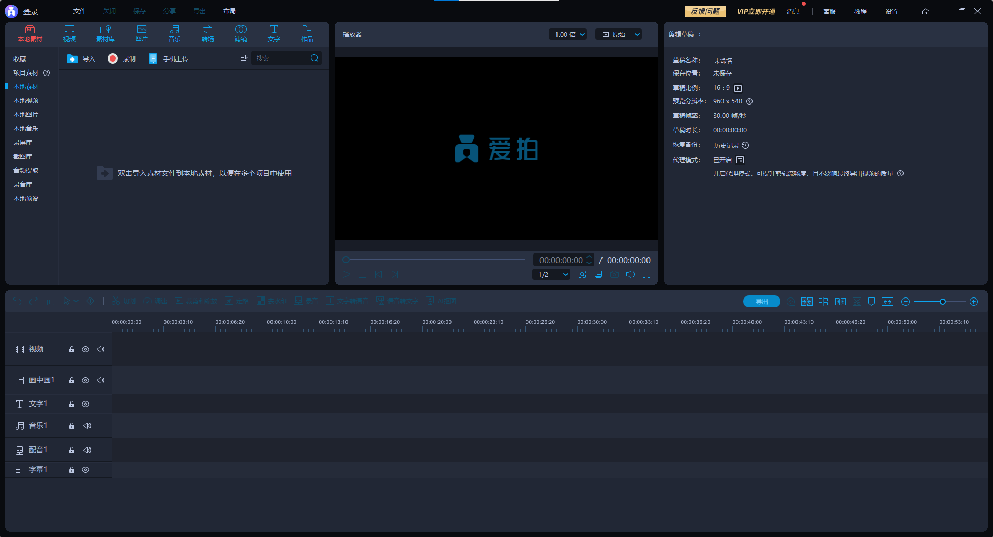The width and height of the screenshot is (993, 537).
Task: Open 设置 settings
Action: [x=892, y=12]
